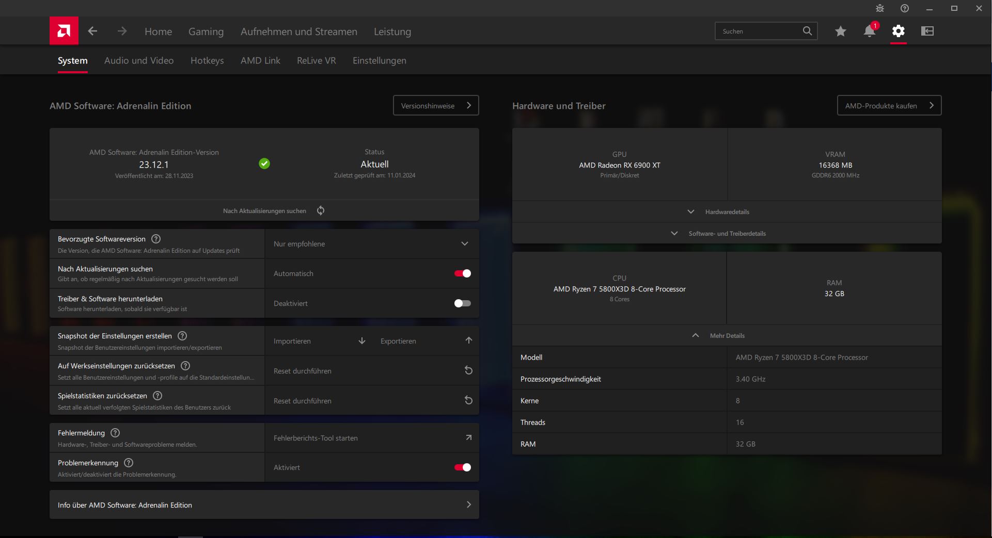Click the AMD Radeon RX 6900 XT text
The height and width of the screenshot is (538, 992).
tap(620, 165)
